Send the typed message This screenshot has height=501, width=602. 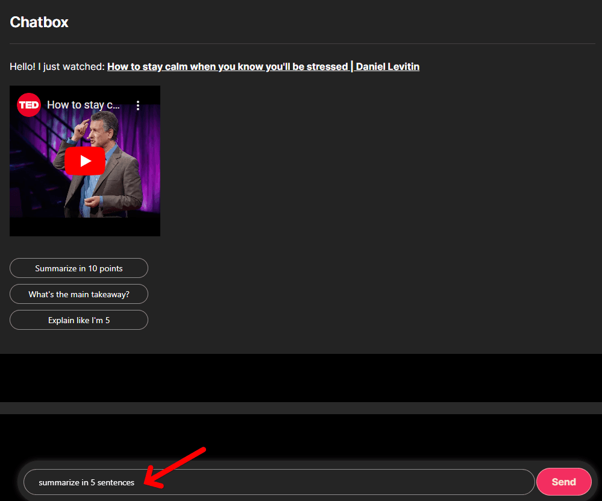point(563,482)
